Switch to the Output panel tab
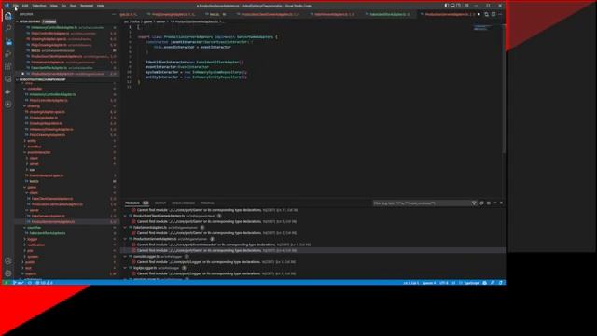597x336 pixels. (160, 203)
